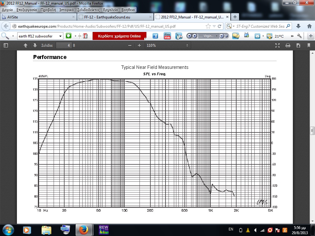
Task: Zoom out the PDF document
Action: click(x=130, y=45)
